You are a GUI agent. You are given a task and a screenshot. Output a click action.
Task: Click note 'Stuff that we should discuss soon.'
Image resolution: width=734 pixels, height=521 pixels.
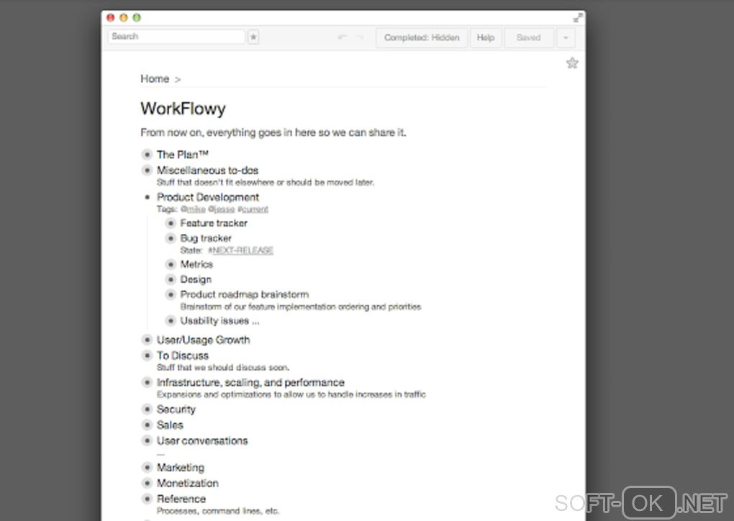(x=223, y=368)
